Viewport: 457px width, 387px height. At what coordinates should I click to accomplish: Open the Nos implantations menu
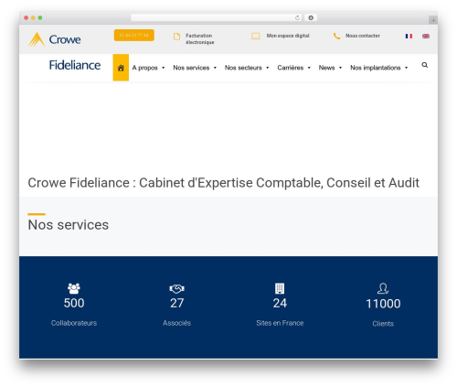pos(376,68)
